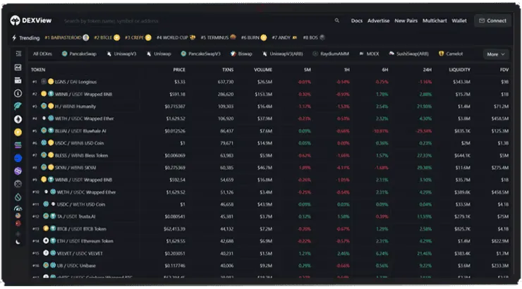The width and height of the screenshot is (522, 289).
Task: Open the BTCB / USDT BTCB Token row
Action: pyautogui.click(x=270, y=229)
